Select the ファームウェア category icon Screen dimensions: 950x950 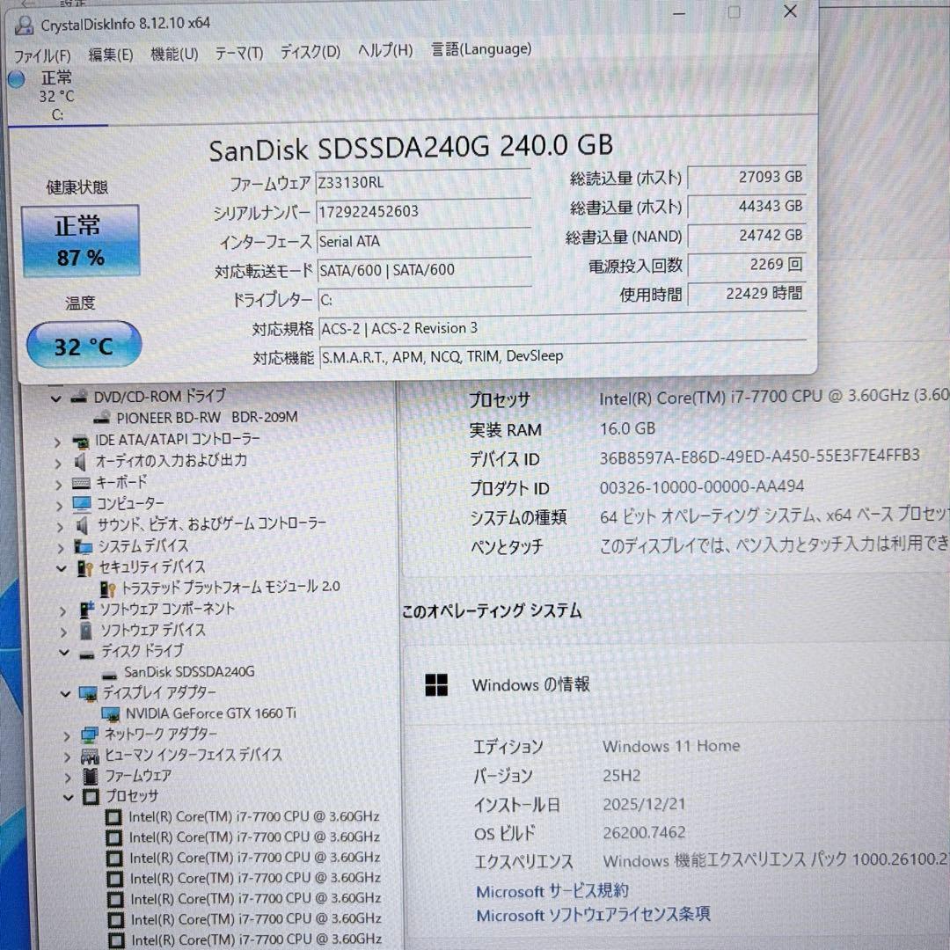(88, 776)
